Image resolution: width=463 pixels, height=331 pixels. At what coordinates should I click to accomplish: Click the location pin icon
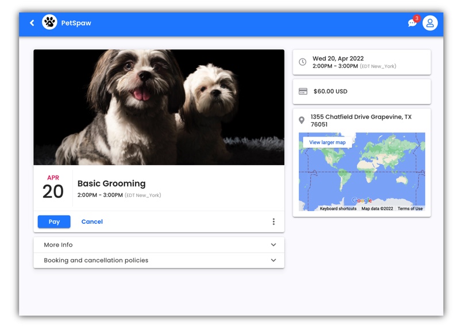coord(302,120)
